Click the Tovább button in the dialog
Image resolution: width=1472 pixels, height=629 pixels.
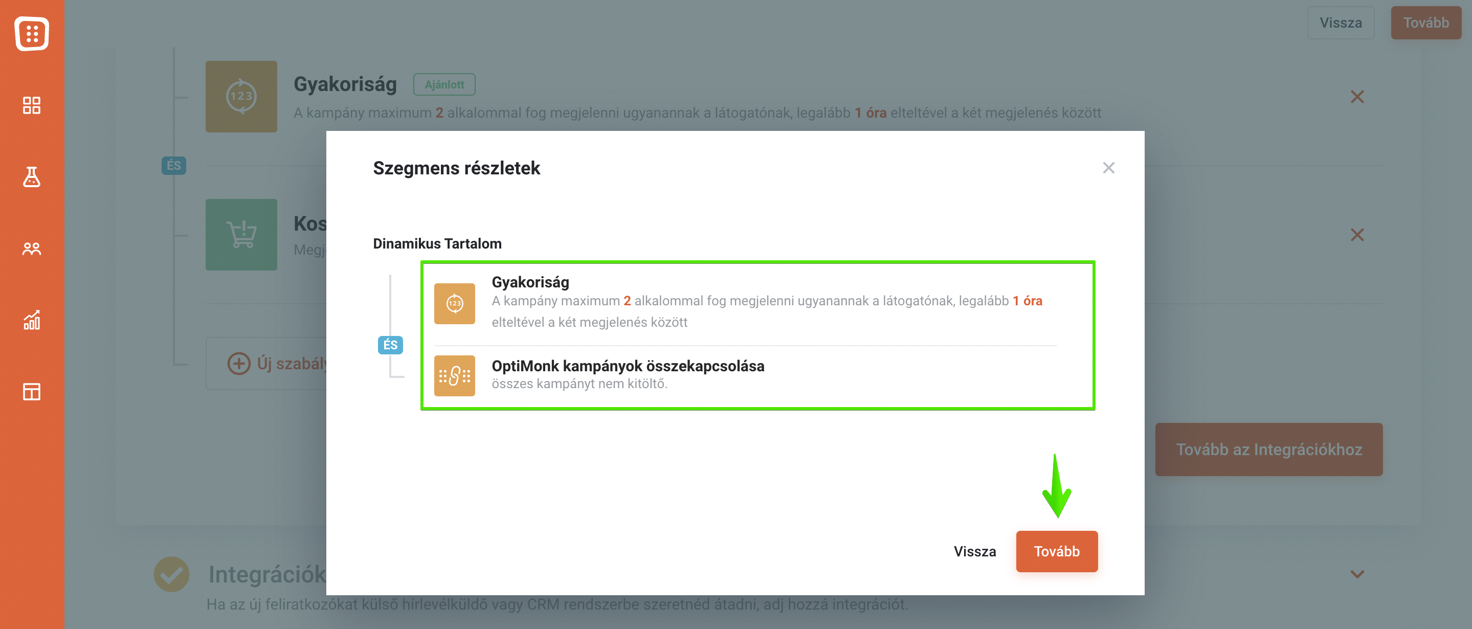pos(1057,551)
